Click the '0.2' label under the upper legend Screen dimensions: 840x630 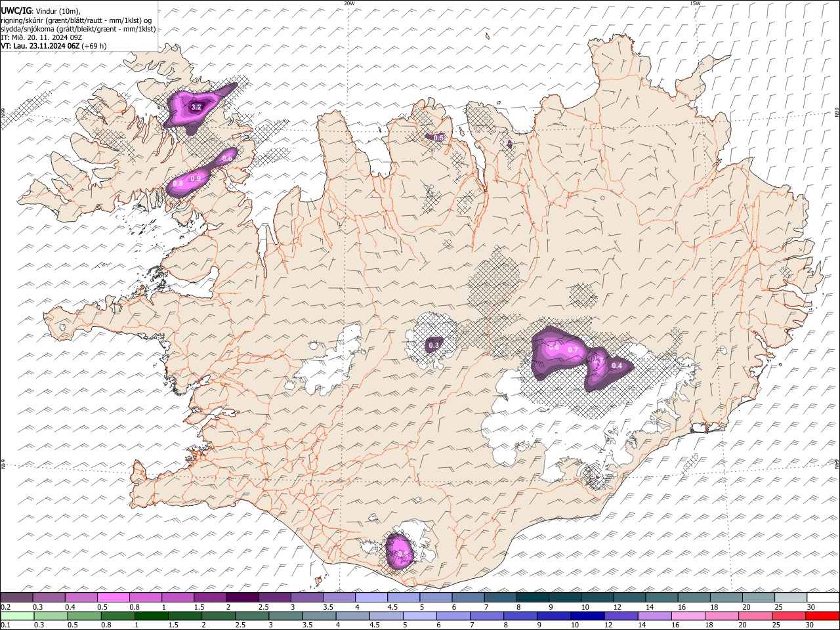click(x=5, y=607)
